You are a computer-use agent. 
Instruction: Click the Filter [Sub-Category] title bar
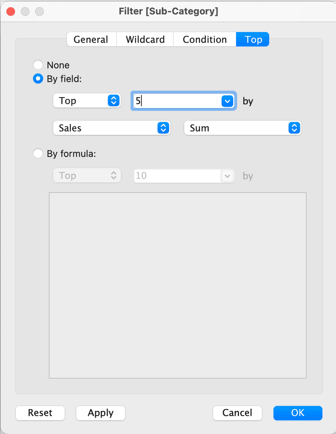pyautogui.click(x=168, y=12)
